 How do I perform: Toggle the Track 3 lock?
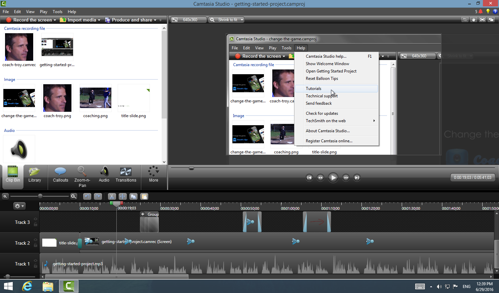pos(36,224)
